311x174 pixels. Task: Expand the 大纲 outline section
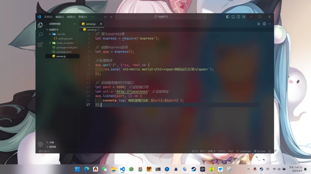click(51, 143)
